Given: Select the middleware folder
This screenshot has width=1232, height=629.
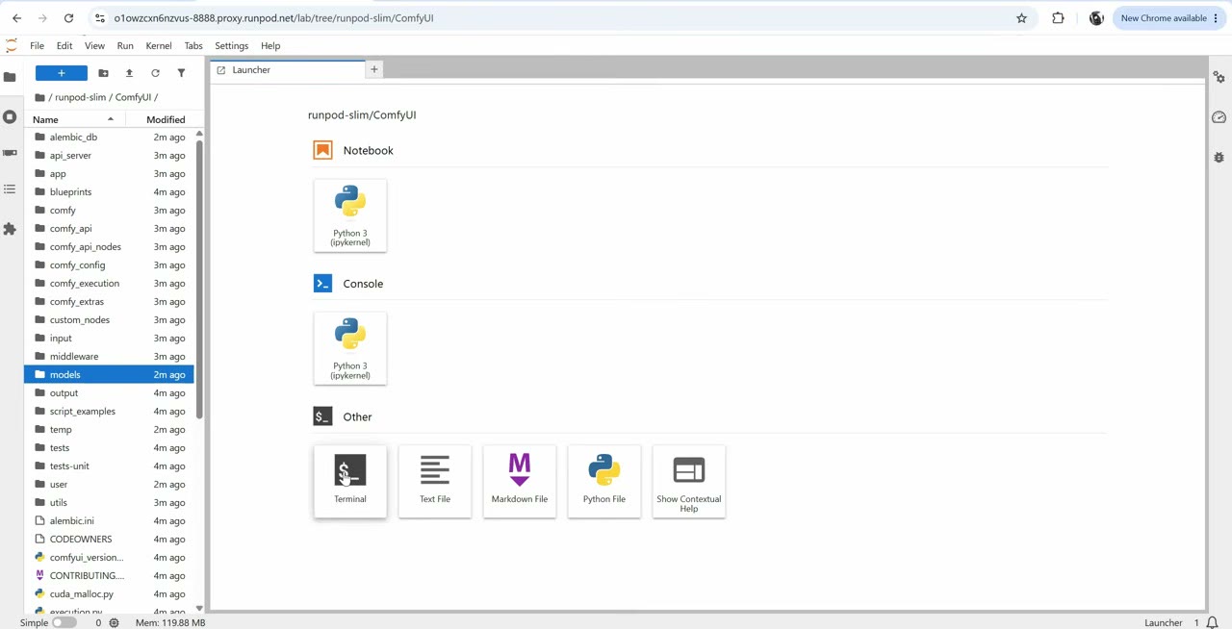Looking at the screenshot, I should coord(109,356).
